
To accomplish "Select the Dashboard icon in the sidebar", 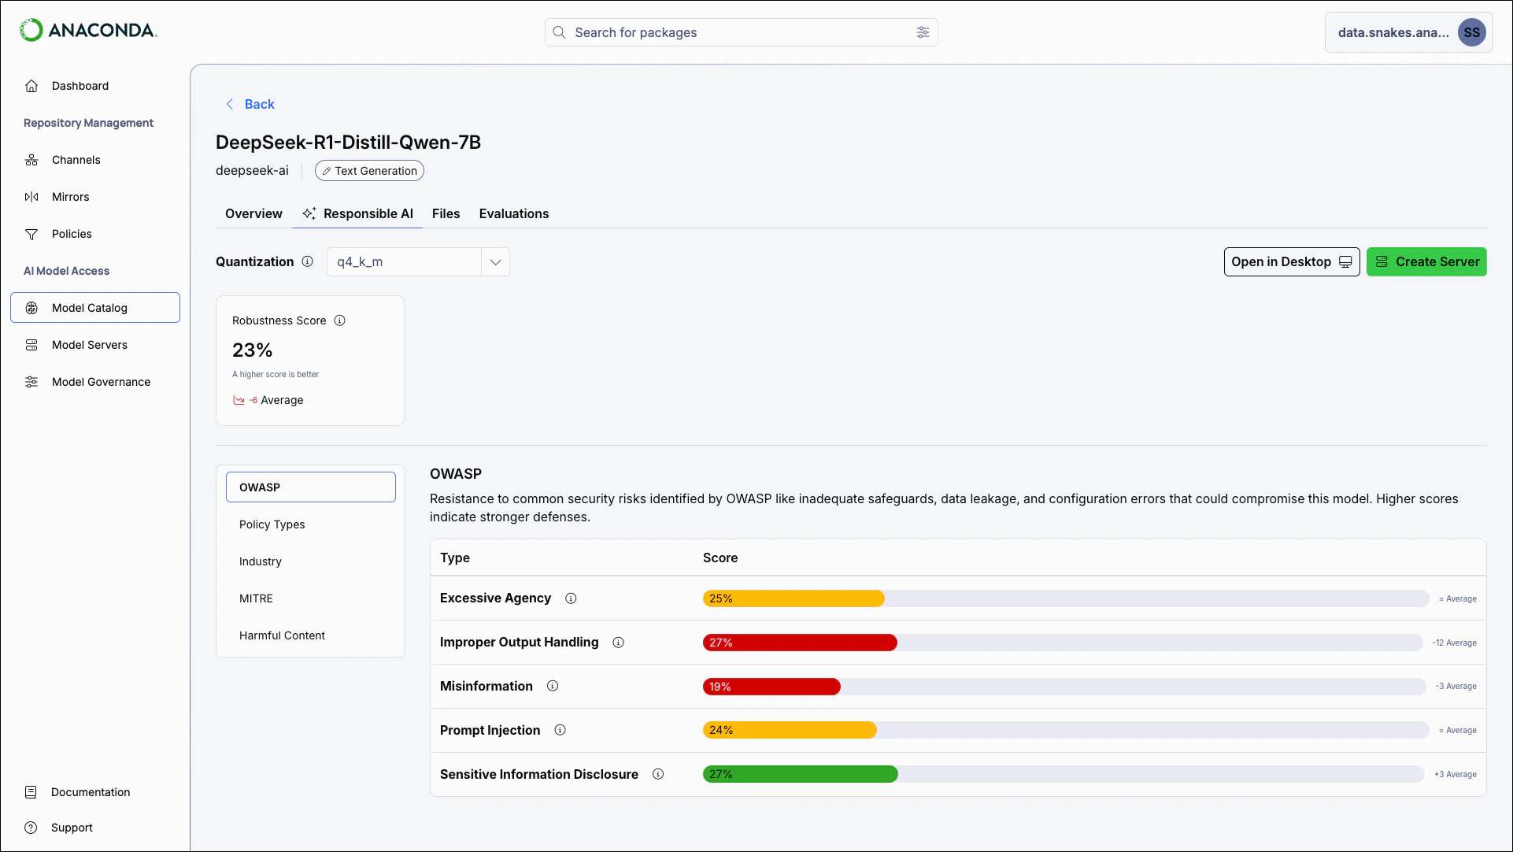I will tap(31, 86).
